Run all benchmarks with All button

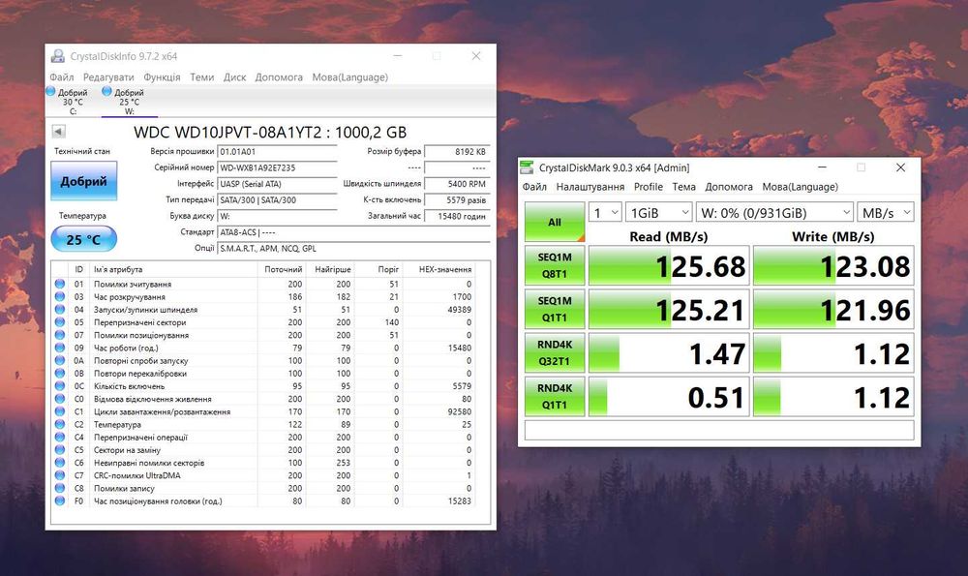[x=555, y=222]
